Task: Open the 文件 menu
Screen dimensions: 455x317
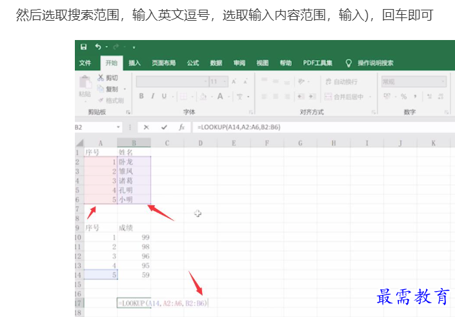Action: coord(85,63)
